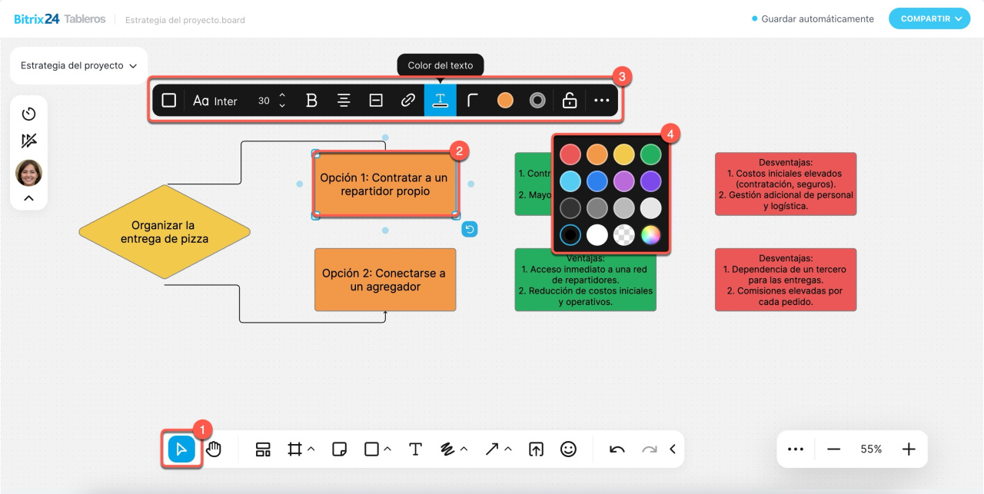Expand the arrow connector tool options
Image resolution: width=984 pixels, height=494 pixels.
[508, 449]
